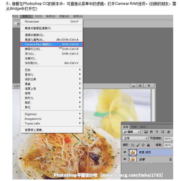Expand 其他 submenu

tap(51, 107)
